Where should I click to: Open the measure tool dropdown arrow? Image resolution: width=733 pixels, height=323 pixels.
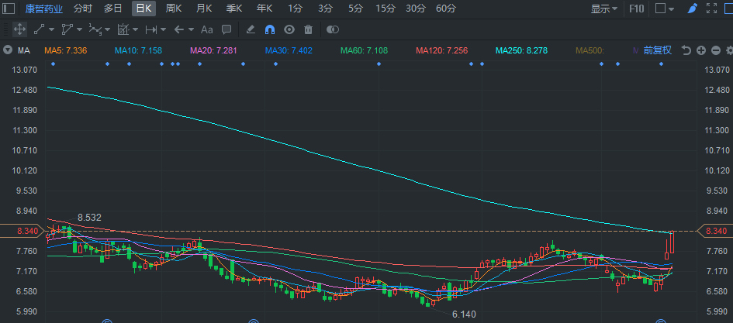click(x=136, y=29)
